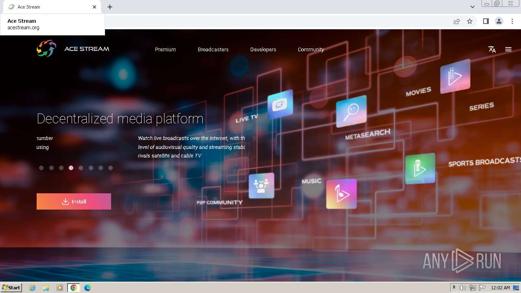Click the Decentralized media platform heading
The height and width of the screenshot is (293, 521).
120,118
